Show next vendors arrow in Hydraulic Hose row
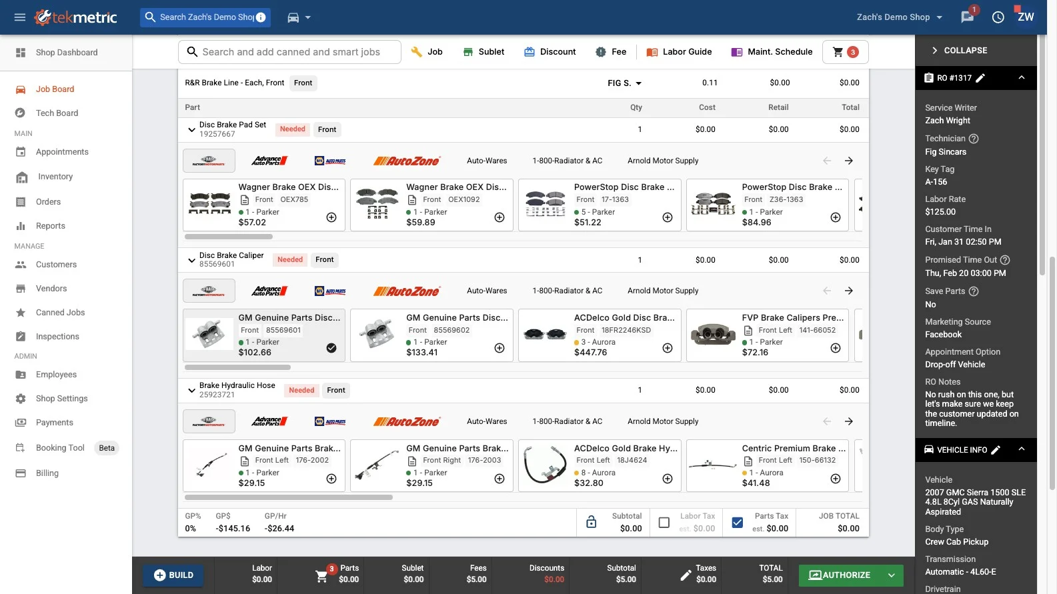Screen dimensions: 1057x594 pos(849,421)
